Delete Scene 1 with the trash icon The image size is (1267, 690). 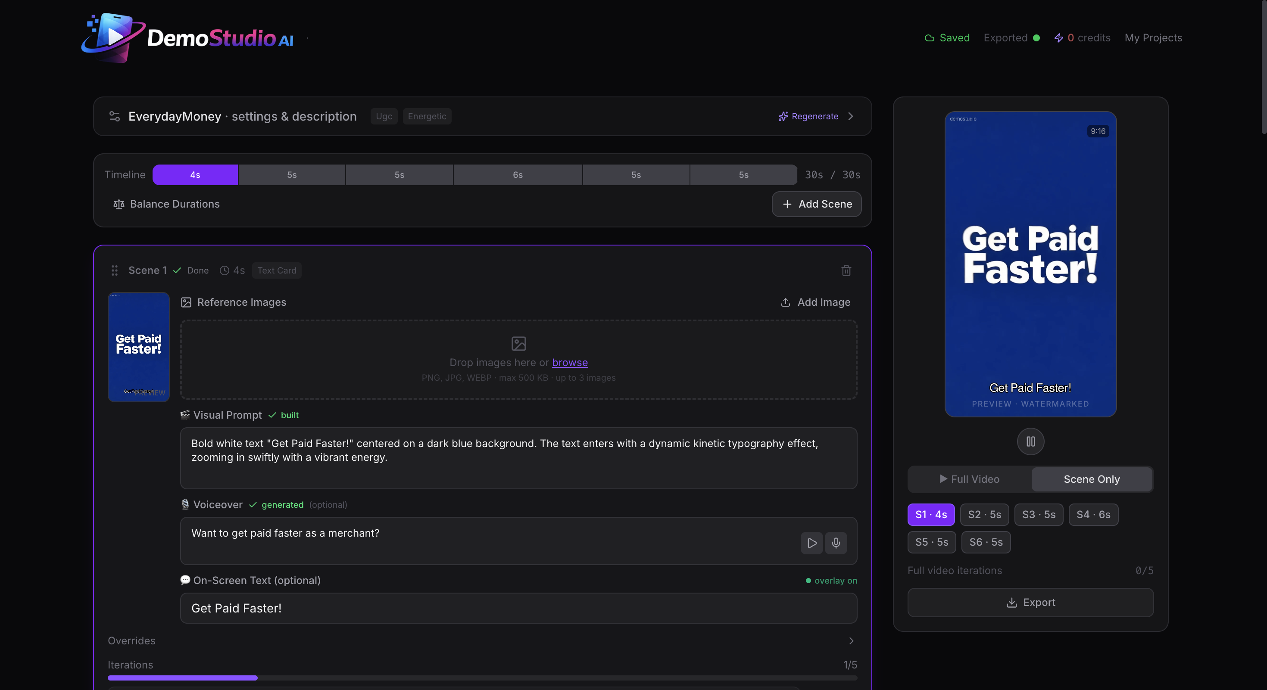click(846, 270)
